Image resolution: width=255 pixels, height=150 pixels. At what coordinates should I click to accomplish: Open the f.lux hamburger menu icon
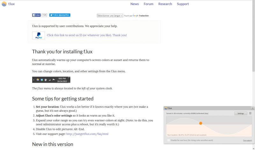point(250,113)
